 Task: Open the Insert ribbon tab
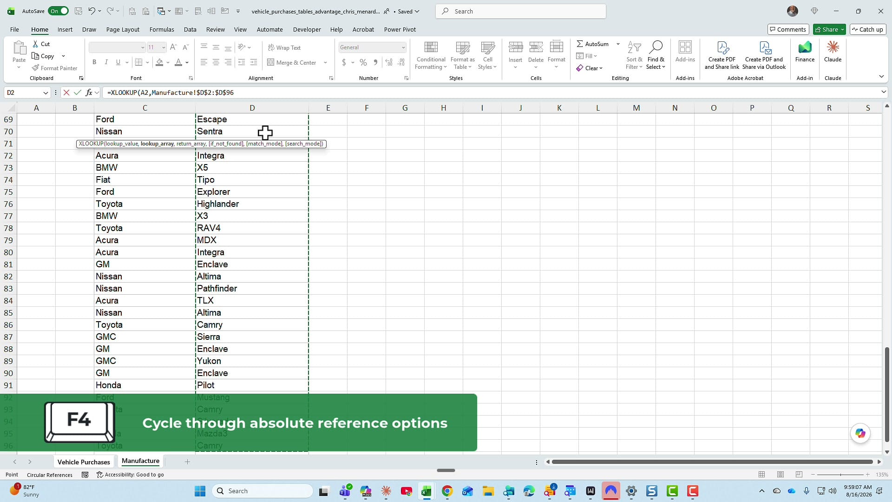(65, 29)
